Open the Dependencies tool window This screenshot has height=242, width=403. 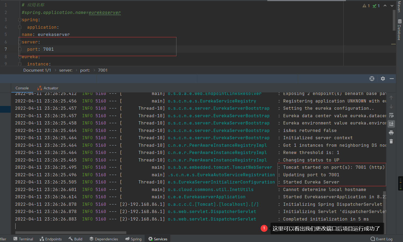click(103, 239)
